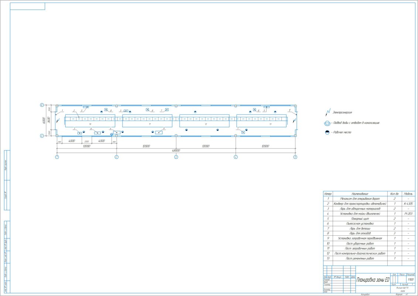This screenshot has height=296, width=418.
Task: Select the lower row axis marker А
Action: click(x=42, y=136)
